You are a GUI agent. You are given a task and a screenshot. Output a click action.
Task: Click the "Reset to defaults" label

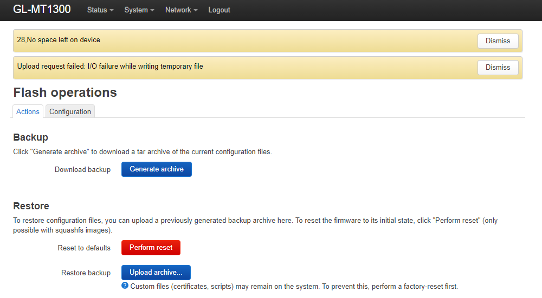point(84,248)
